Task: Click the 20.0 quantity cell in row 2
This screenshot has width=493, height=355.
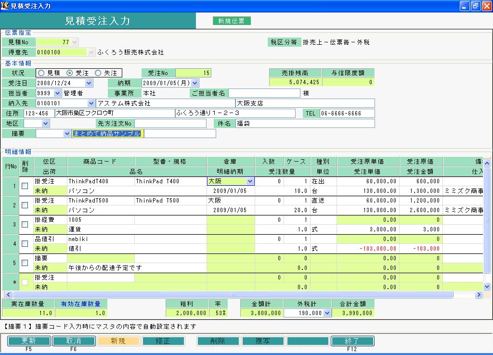Action: pyautogui.click(x=283, y=210)
